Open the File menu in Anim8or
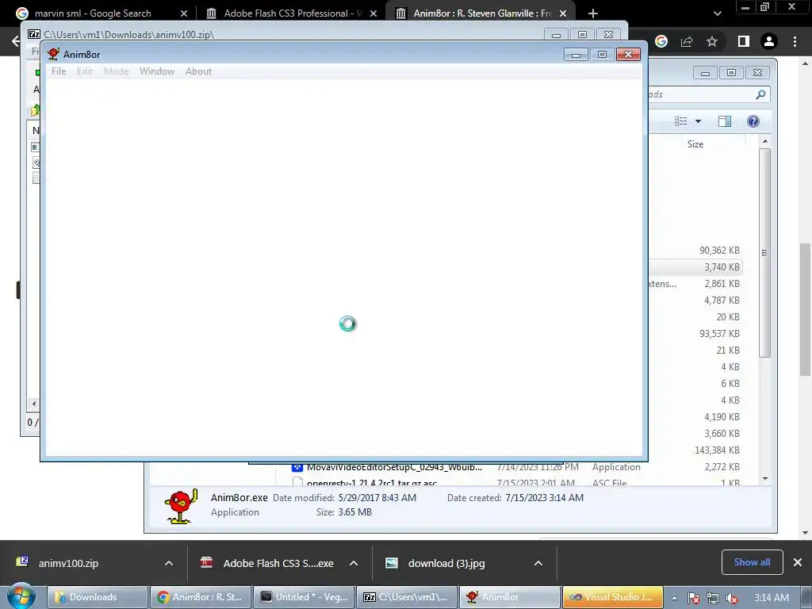Viewport: 812px width, 609px height. pos(59,71)
